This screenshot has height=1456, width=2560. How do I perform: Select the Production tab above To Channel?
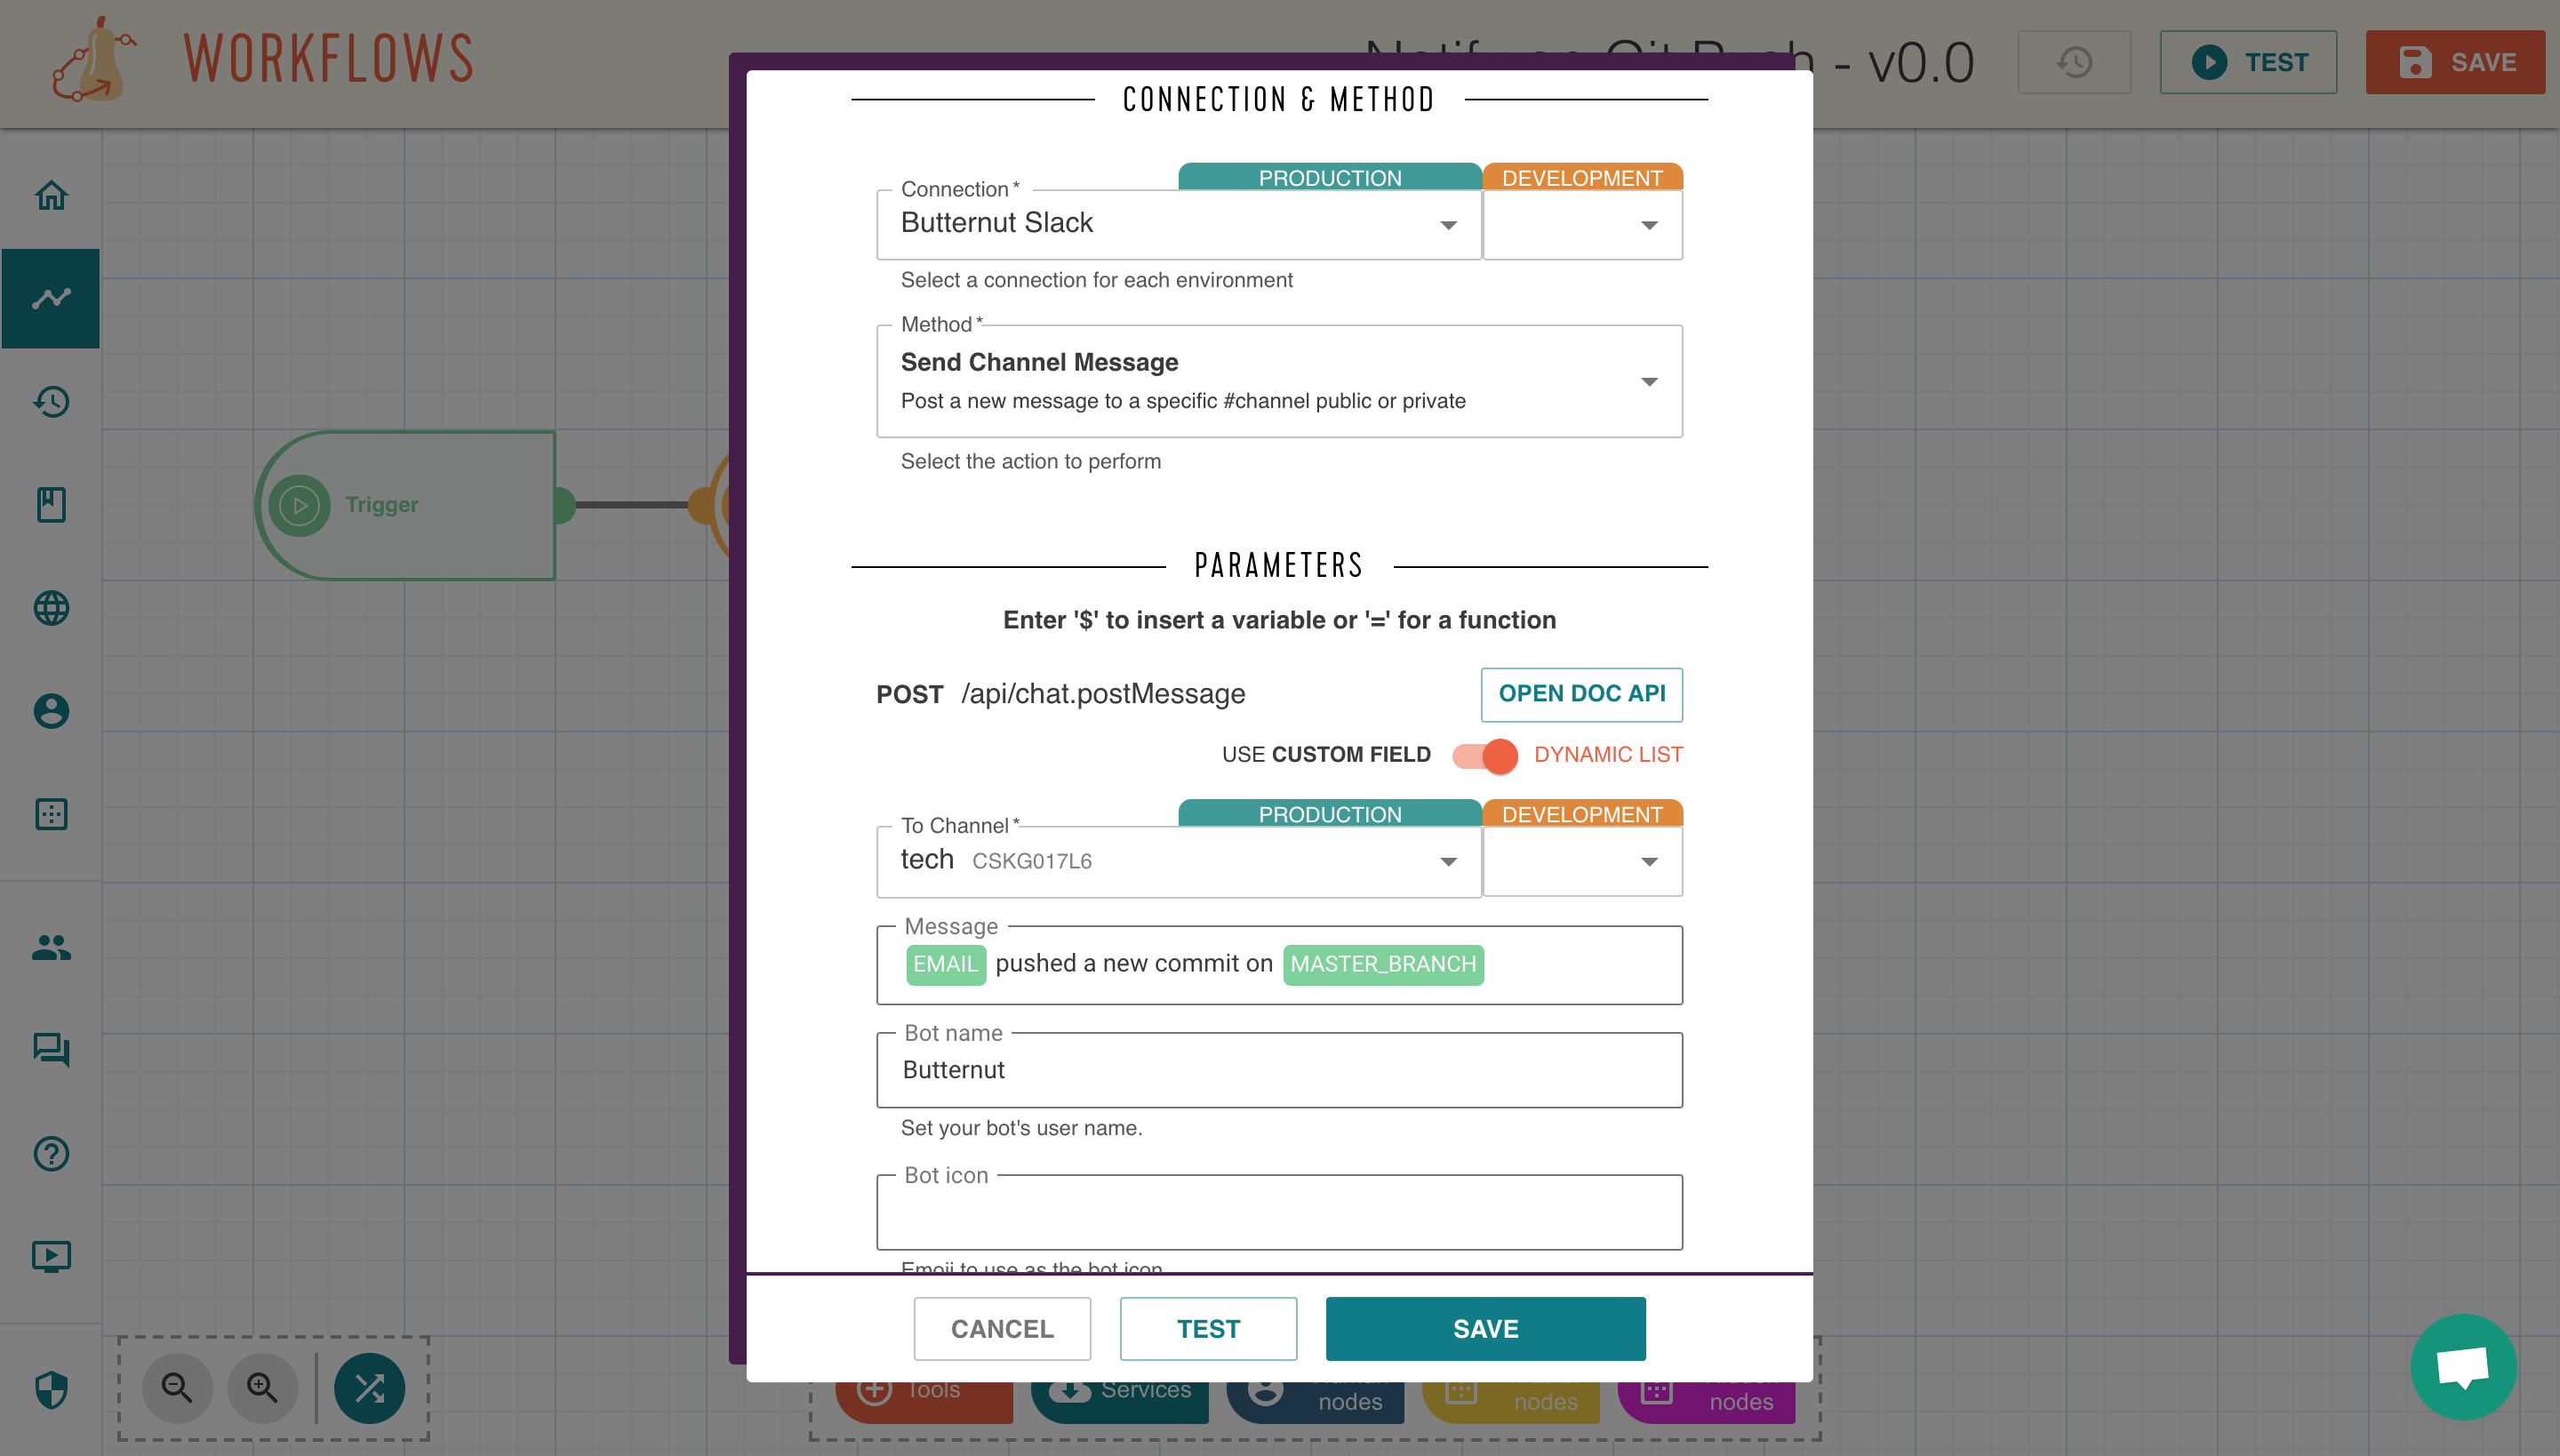(1329, 813)
